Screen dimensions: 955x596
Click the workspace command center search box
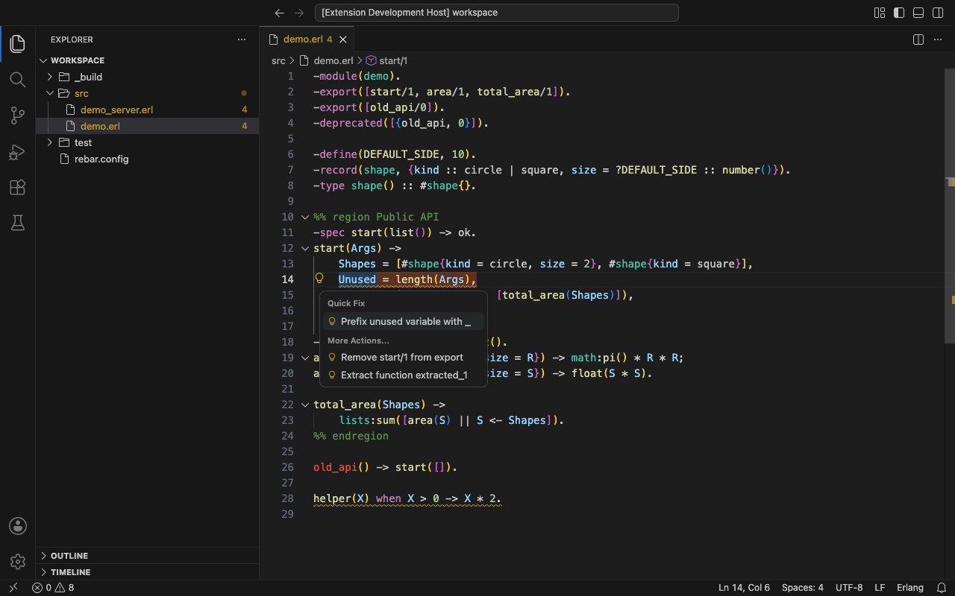pyautogui.click(x=497, y=13)
